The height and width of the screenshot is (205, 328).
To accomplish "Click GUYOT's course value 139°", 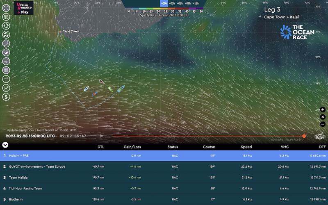I will coord(212,166).
